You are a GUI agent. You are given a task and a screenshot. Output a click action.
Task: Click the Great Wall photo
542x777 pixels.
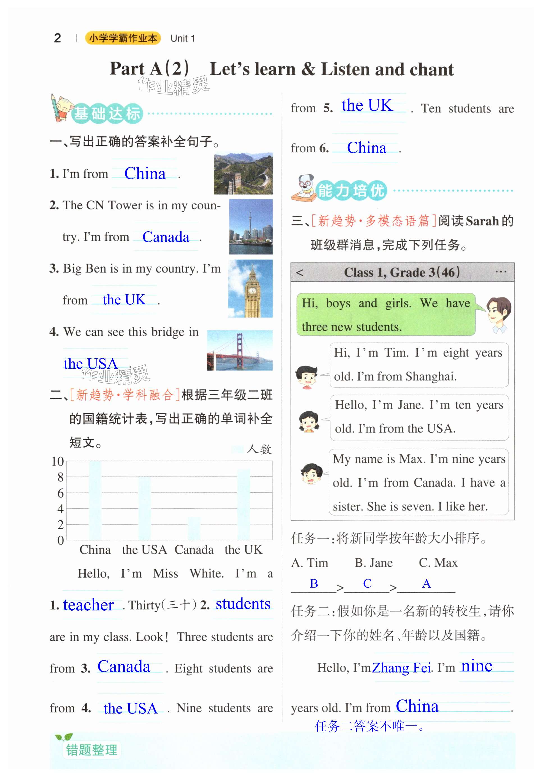tap(243, 174)
